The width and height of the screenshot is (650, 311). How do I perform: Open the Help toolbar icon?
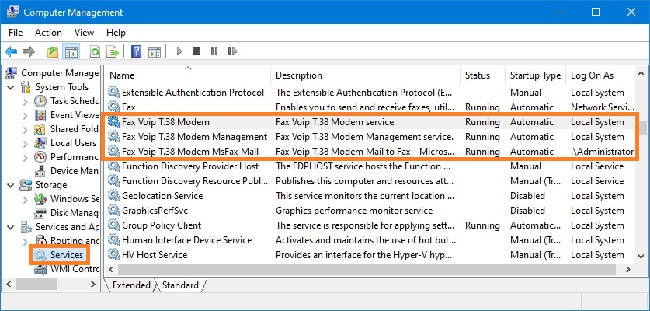click(x=137, y=51)
